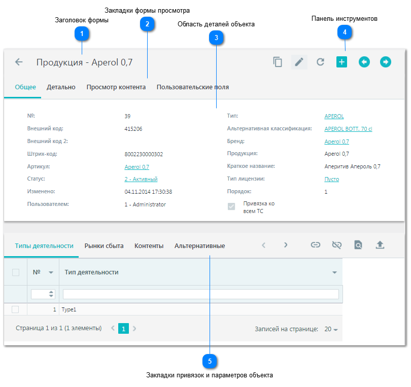Follow the APEROL BOTT. 70 cl link
Viewport: 411px width, 387px height.
coord(348,129)
